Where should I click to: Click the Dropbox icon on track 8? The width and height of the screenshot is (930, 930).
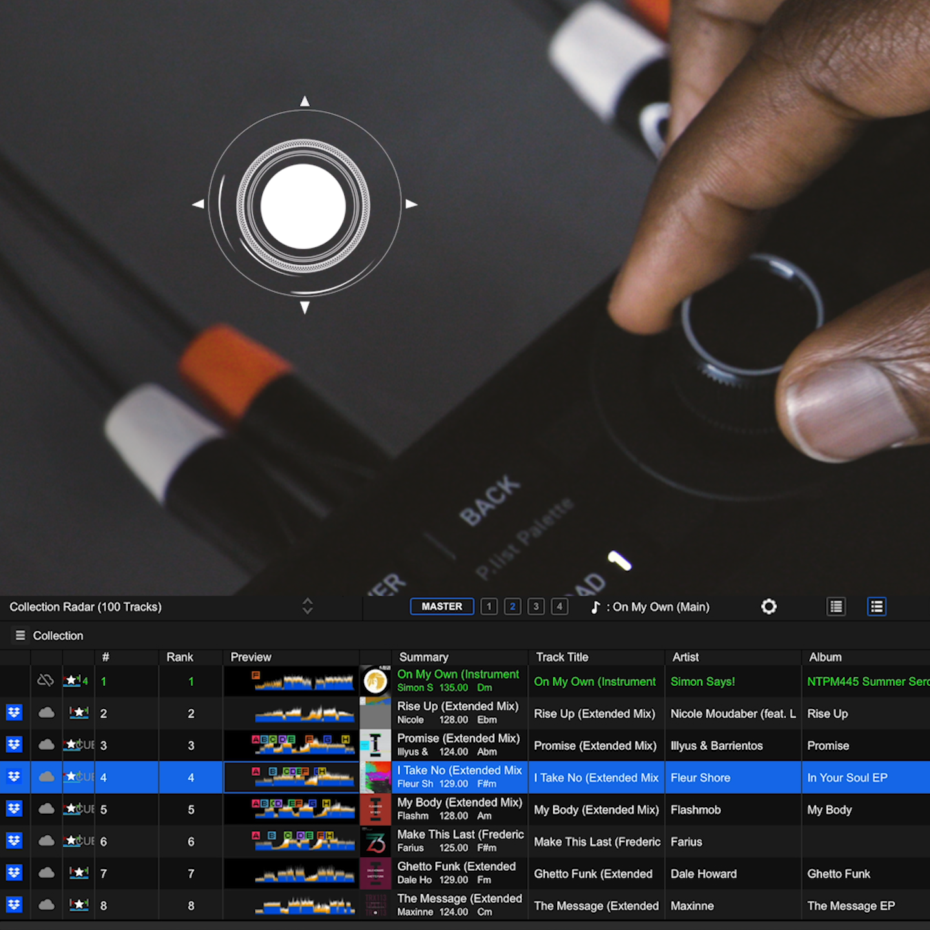14,905
